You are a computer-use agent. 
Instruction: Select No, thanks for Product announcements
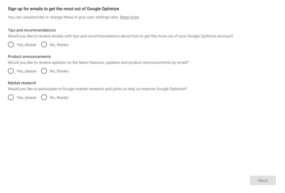click(44, 71)
